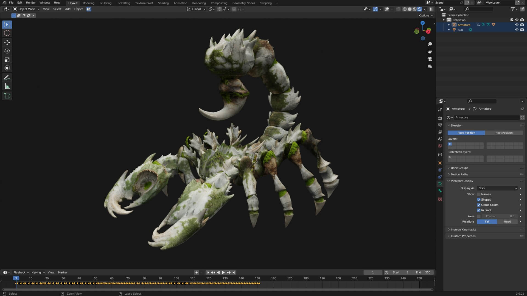Viewport: 527px width, 296px height.
Task: Select the Add Cube tool
Action: point(7,96)
